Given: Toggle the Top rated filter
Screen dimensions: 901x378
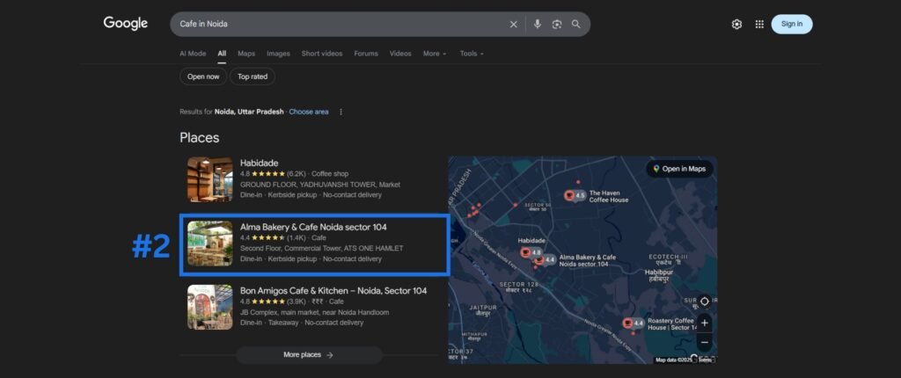Looking at the screenshot, I should point(253,76).
